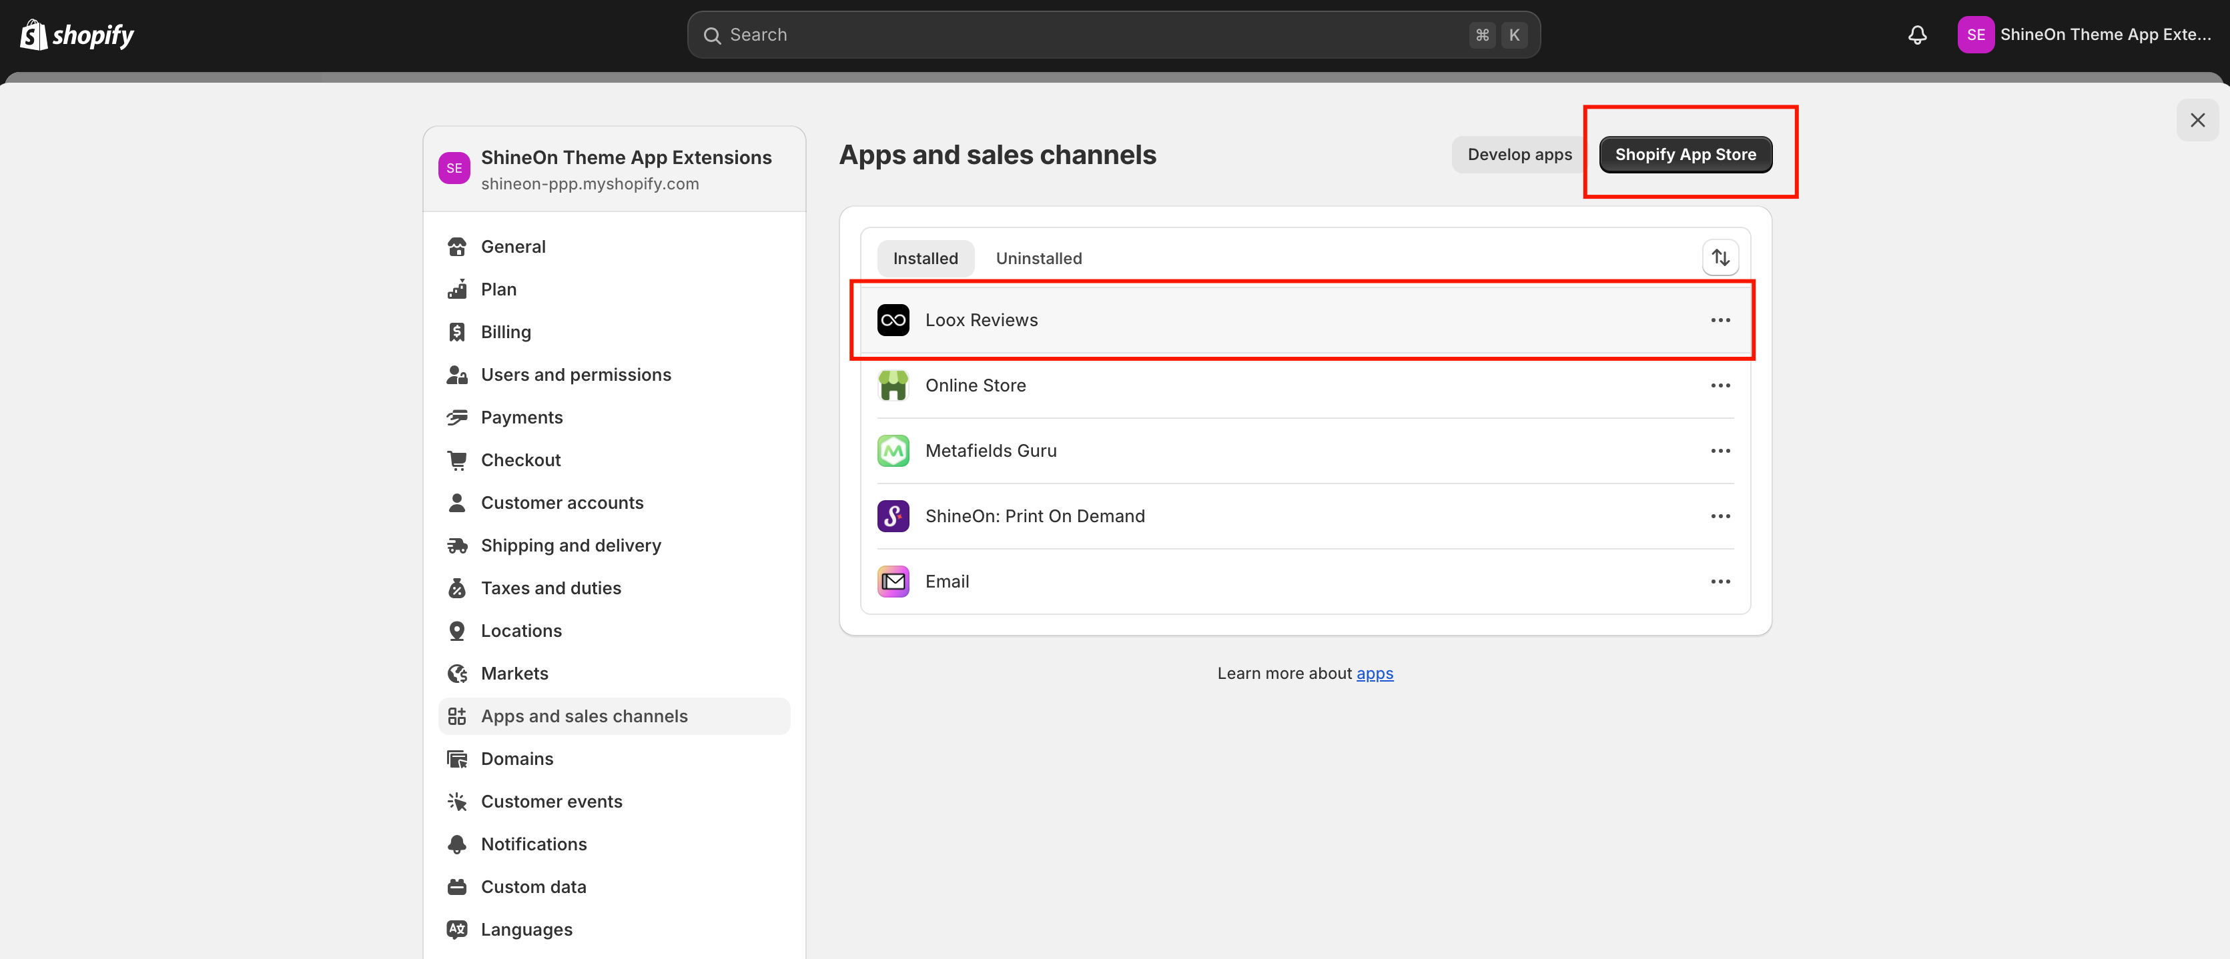Open the Loox Reviews app
The image size is (2230, 959).
coord(1305,320)
